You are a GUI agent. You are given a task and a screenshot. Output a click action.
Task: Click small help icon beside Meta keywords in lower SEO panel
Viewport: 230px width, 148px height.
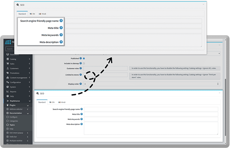81,119
